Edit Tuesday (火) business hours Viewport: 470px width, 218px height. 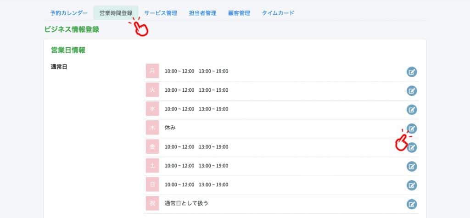[412, 91]
